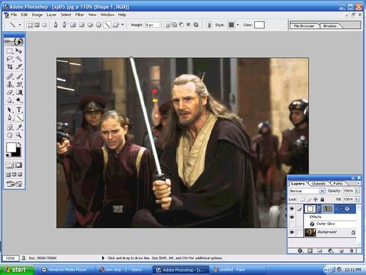Select the Magic Wand tool
The width and height of the screenshot is (366, 275).
click(x=19, y=59)
